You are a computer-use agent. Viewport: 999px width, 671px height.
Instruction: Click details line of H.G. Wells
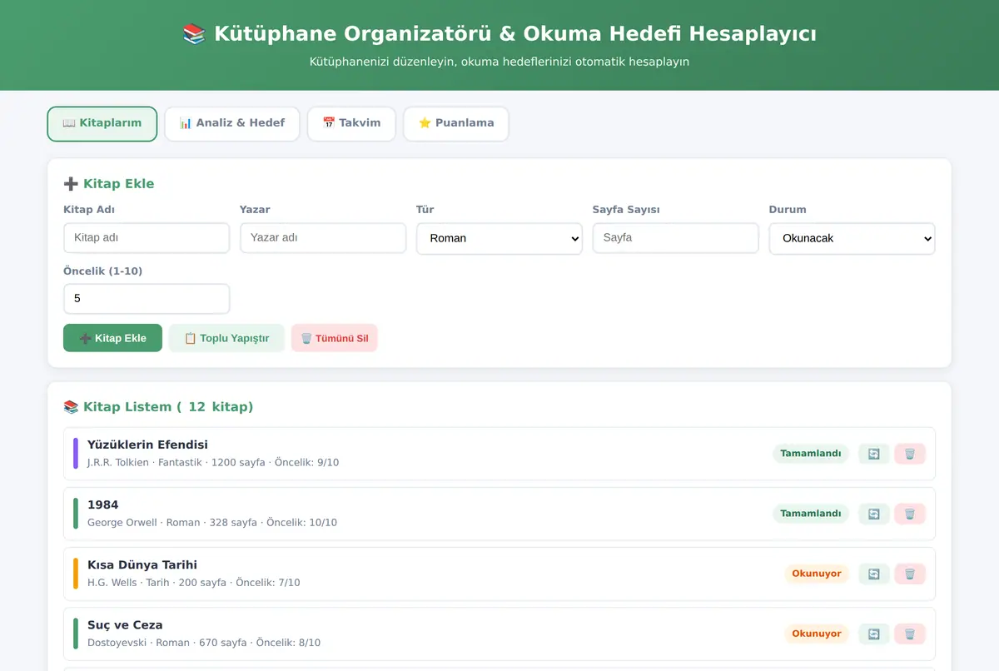click(194, 583)
